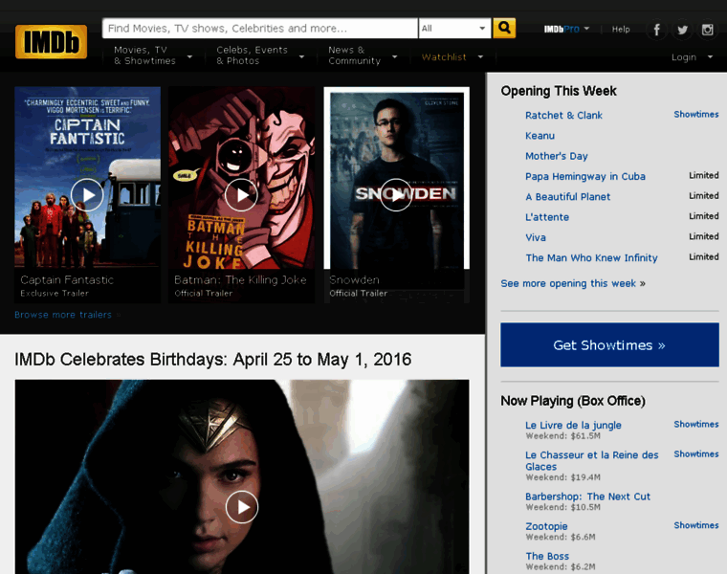727x574 pixels.
Task: Open Barbershop: The Next Cut link
Action: coord(587,497)
